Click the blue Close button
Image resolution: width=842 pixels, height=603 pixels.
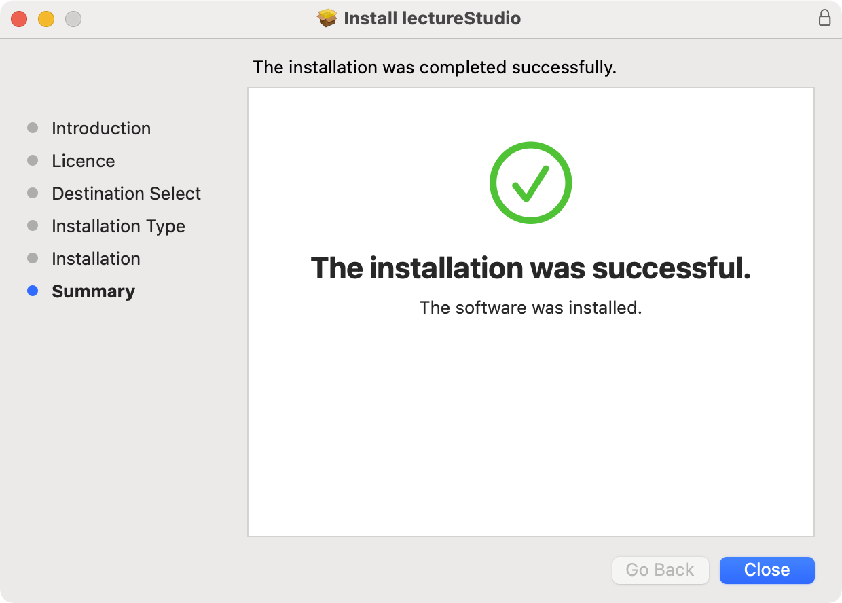[767, 570]
